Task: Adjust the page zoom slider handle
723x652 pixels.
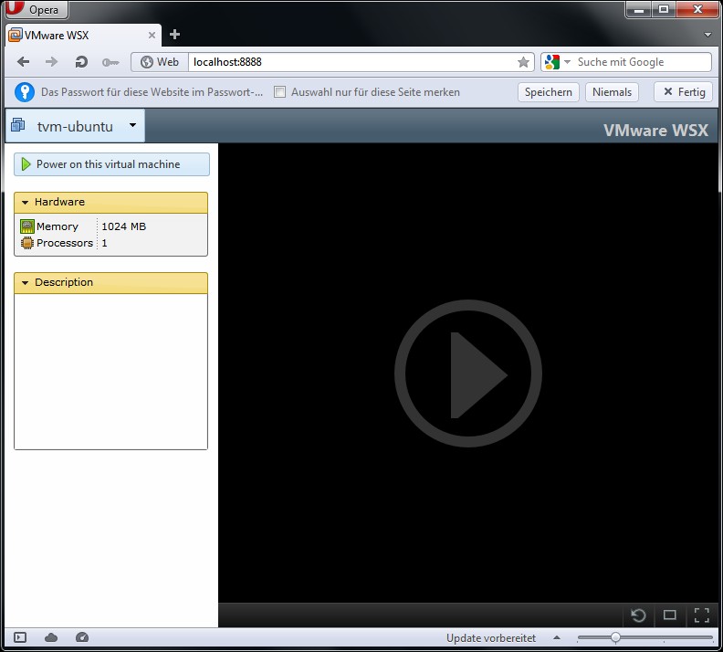Action: 615,637
